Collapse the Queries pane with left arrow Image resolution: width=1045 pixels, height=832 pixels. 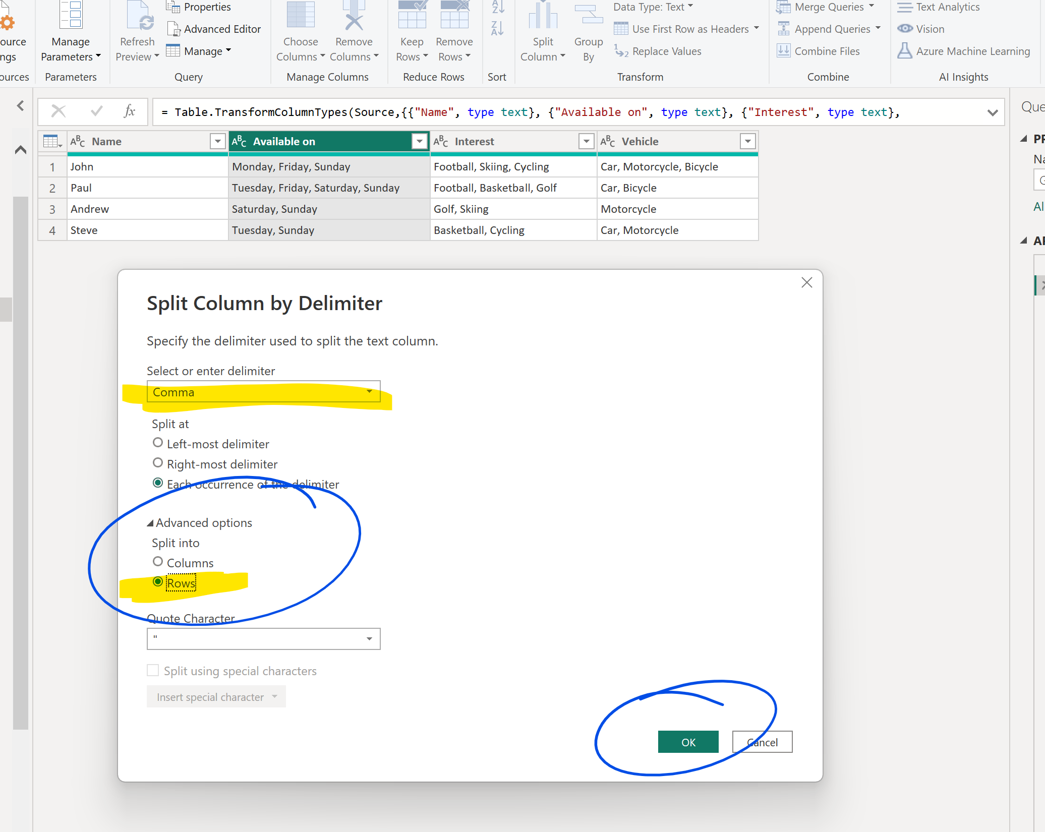point(21,105)
